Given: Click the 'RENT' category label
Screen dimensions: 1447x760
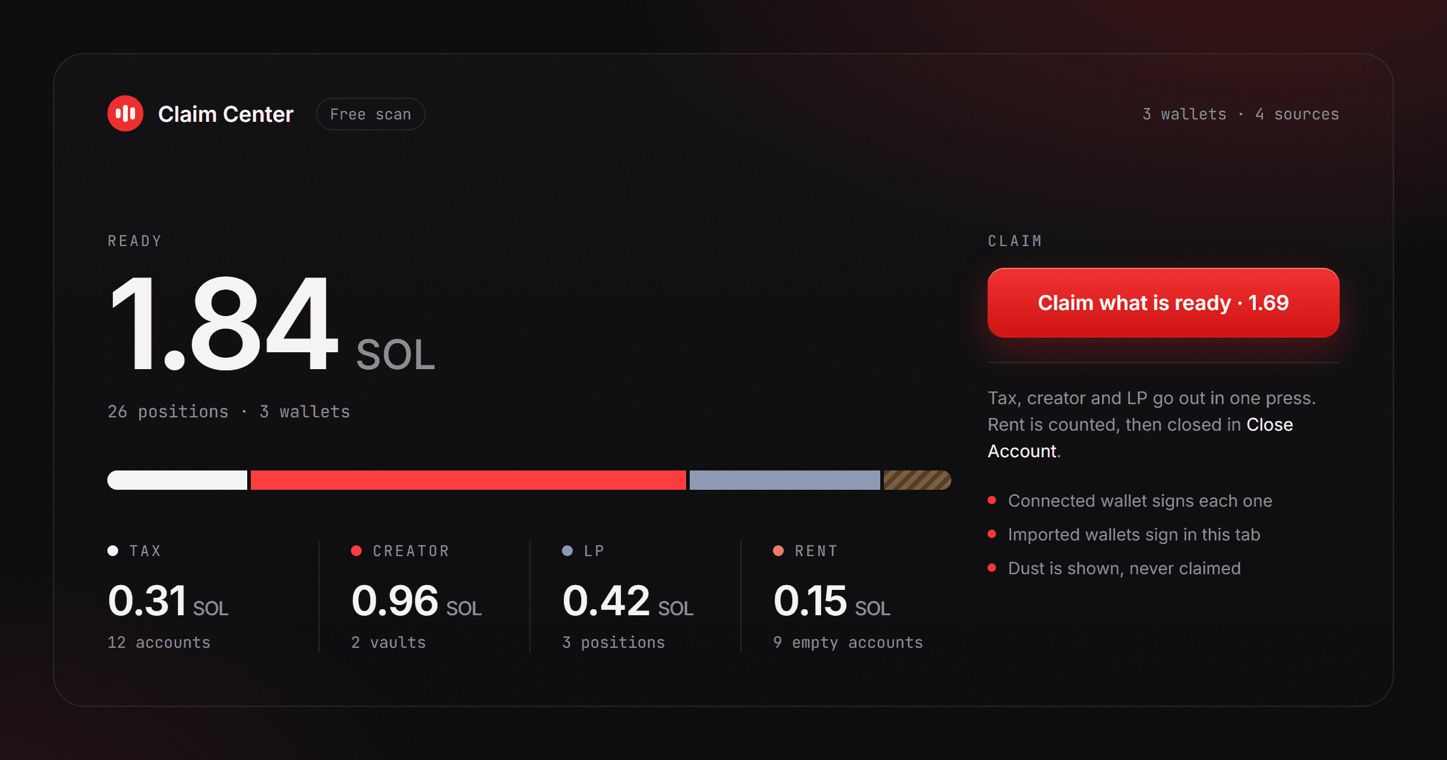Looking at the screenshot, I should click(816, 551).
